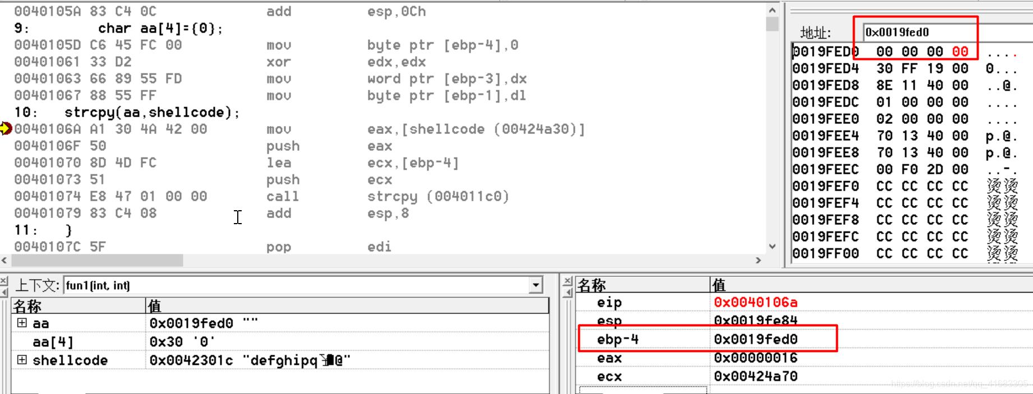Click the 名称 column header in watch panel

[x=643, y=285]
